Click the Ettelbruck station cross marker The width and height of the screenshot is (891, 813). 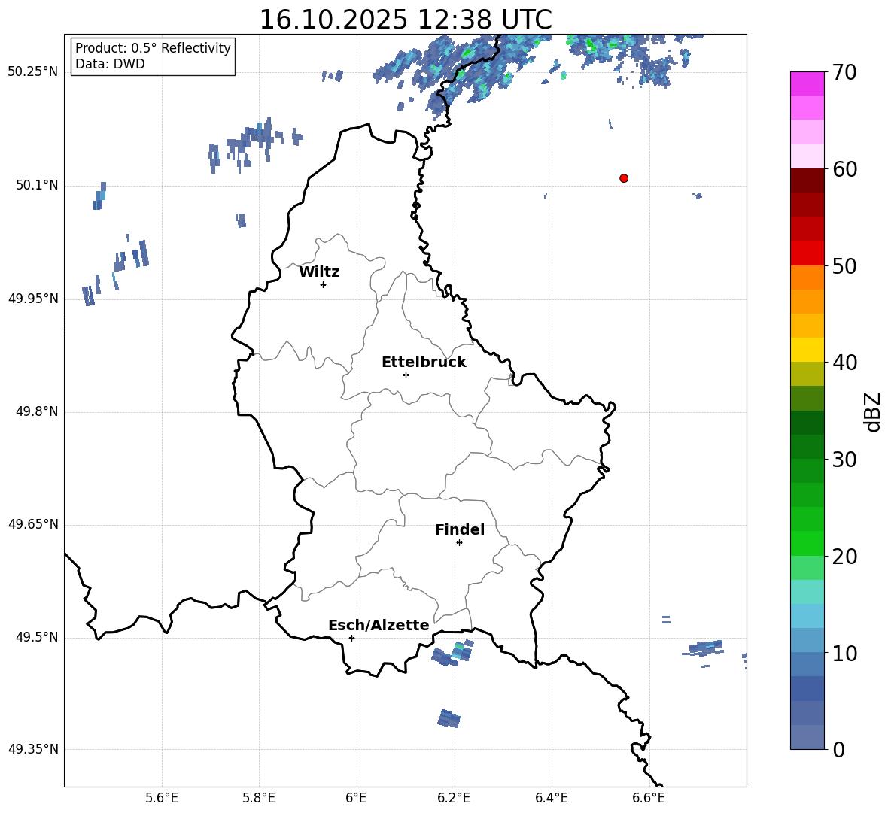coord(406,375)
